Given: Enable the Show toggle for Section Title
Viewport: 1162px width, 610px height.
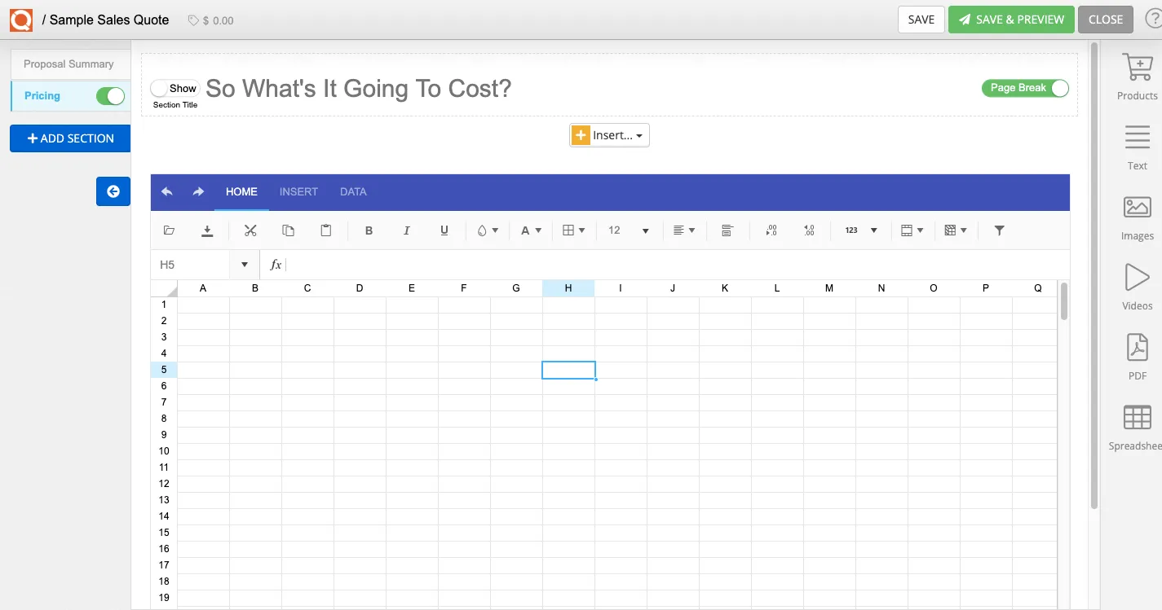Looking at the screenshot, I should point(162,87).
